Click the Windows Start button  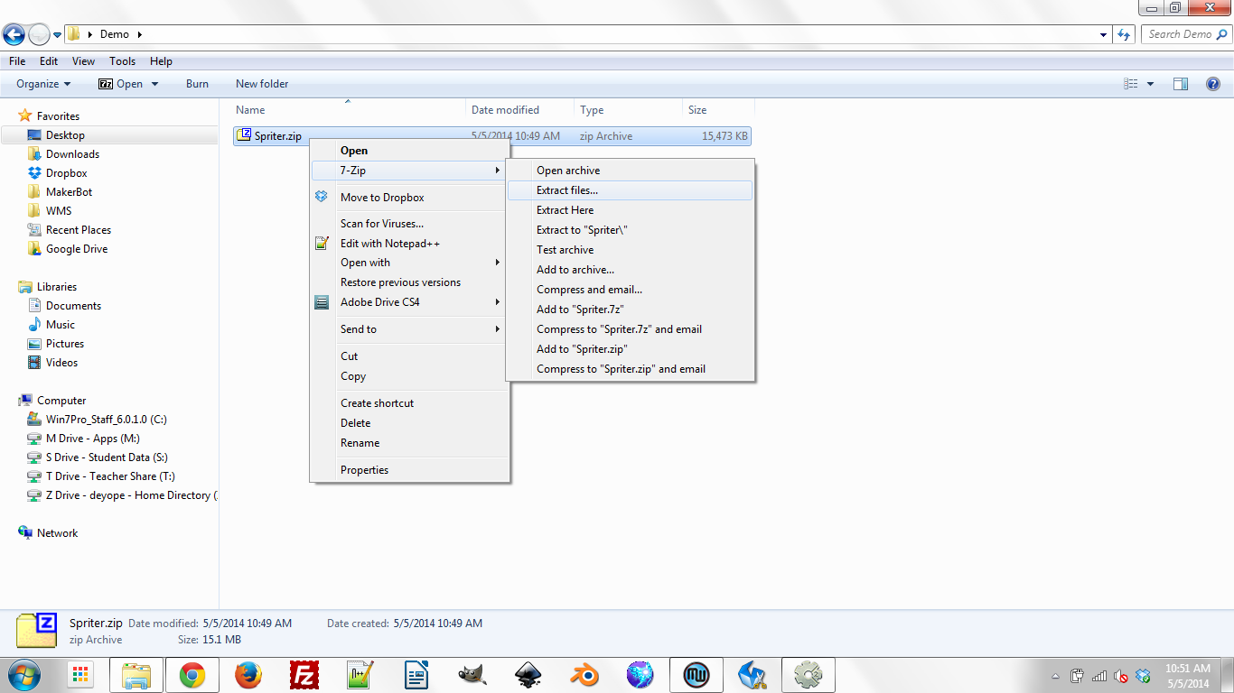click(23, 675)
